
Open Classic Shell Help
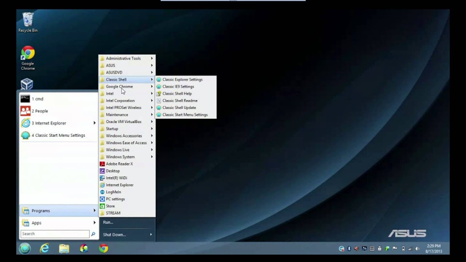(186, 94)
